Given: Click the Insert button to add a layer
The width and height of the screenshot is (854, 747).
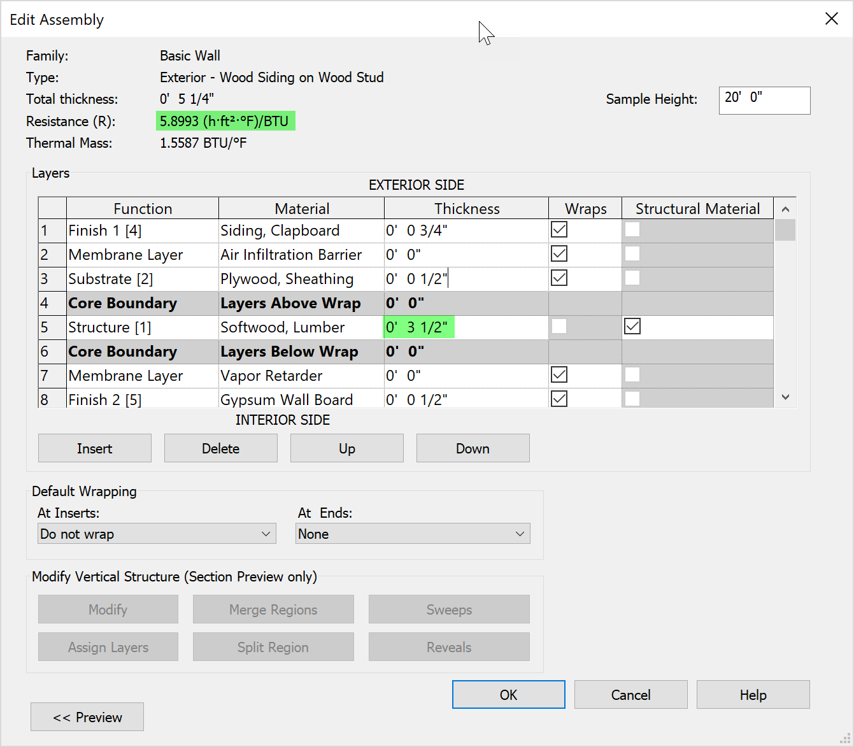Looking at the screenshot, I should (94, 448).
